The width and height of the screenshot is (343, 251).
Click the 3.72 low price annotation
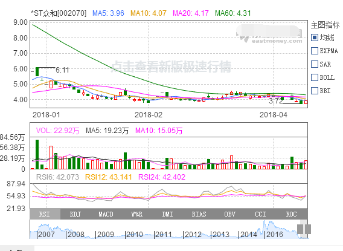(276, 101)
